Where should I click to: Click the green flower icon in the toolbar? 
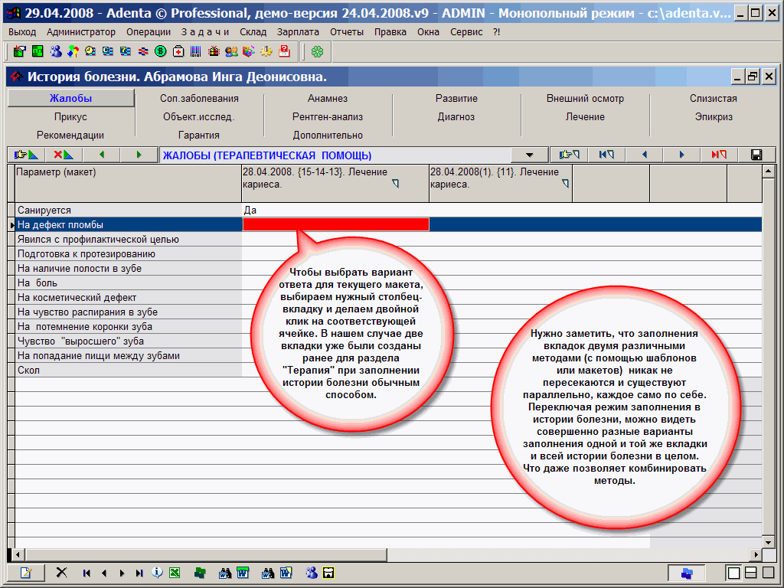[317, 51]
